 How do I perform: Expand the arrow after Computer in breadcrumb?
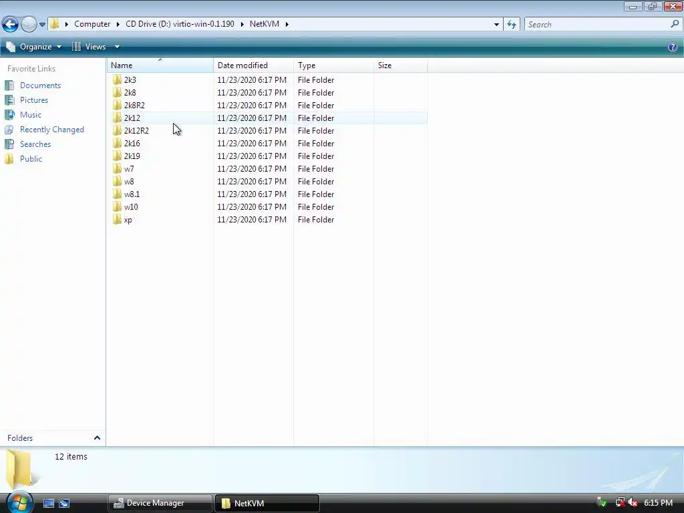click(x=118, y=24)
